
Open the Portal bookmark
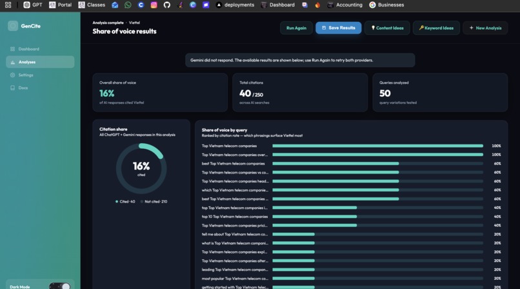point(61,5)
